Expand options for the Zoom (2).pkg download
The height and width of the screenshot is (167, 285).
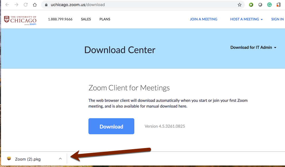click(x=60, y=159)
